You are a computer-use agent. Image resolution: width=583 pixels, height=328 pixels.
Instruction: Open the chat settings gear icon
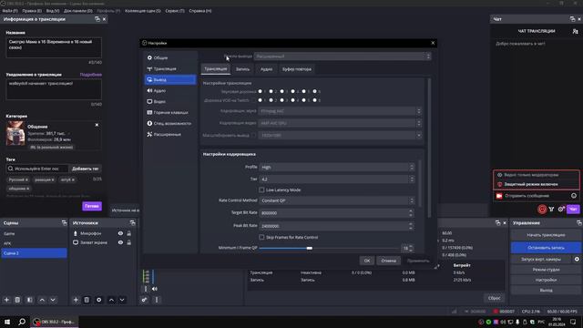(x=561, y=210)
